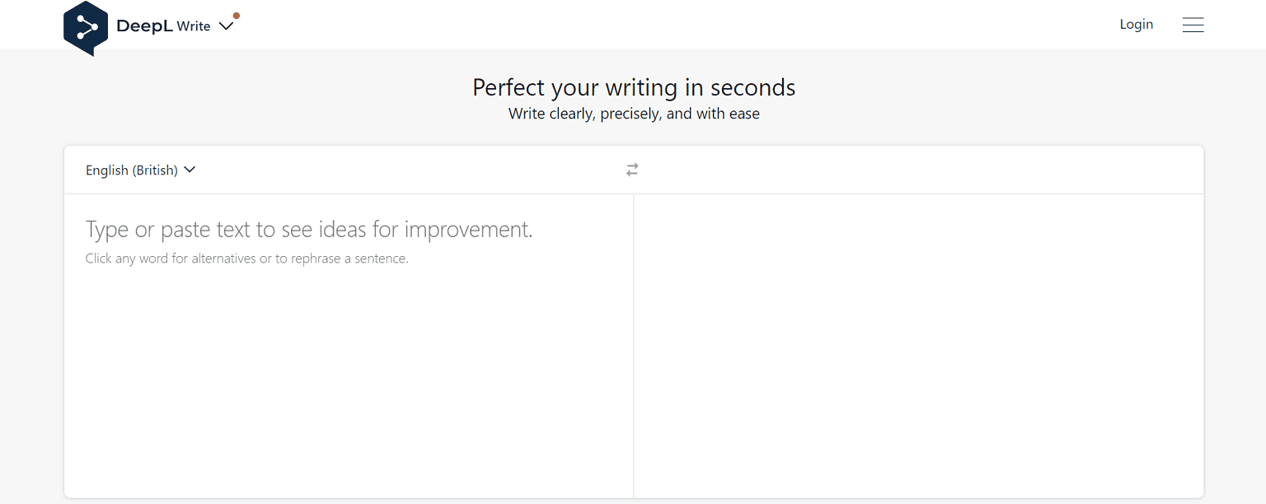Image resolution: width=1266 pixels, height=504 pixels.
Task: Click the share-style icon inside the logo
Action: [86, 28]
